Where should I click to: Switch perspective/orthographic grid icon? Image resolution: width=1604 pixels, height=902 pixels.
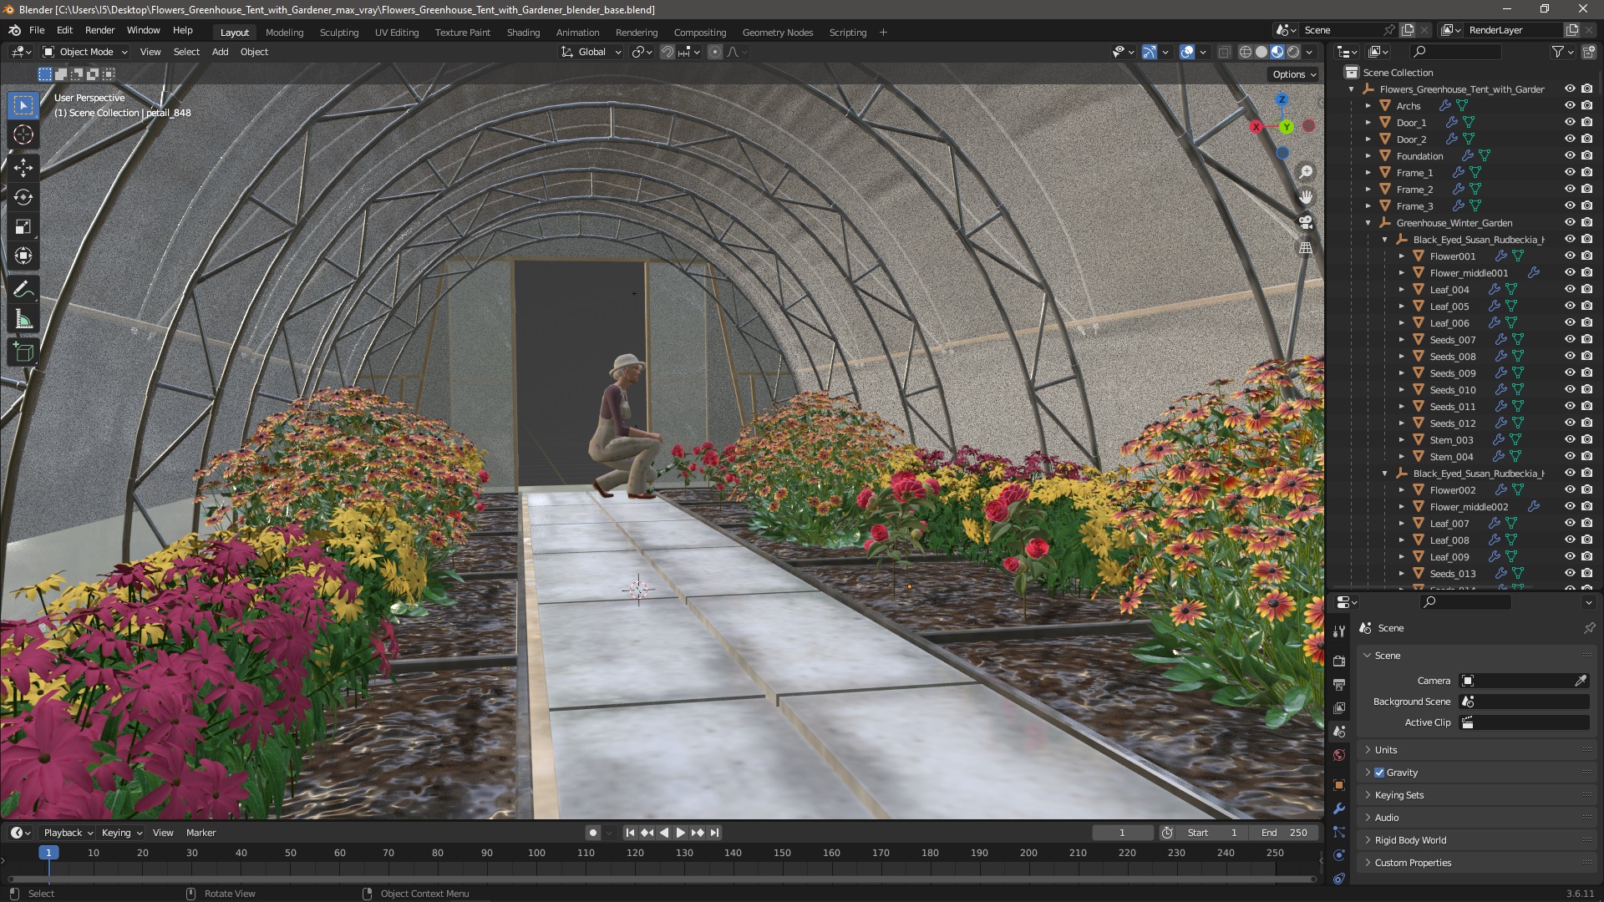click(1306, 247)
